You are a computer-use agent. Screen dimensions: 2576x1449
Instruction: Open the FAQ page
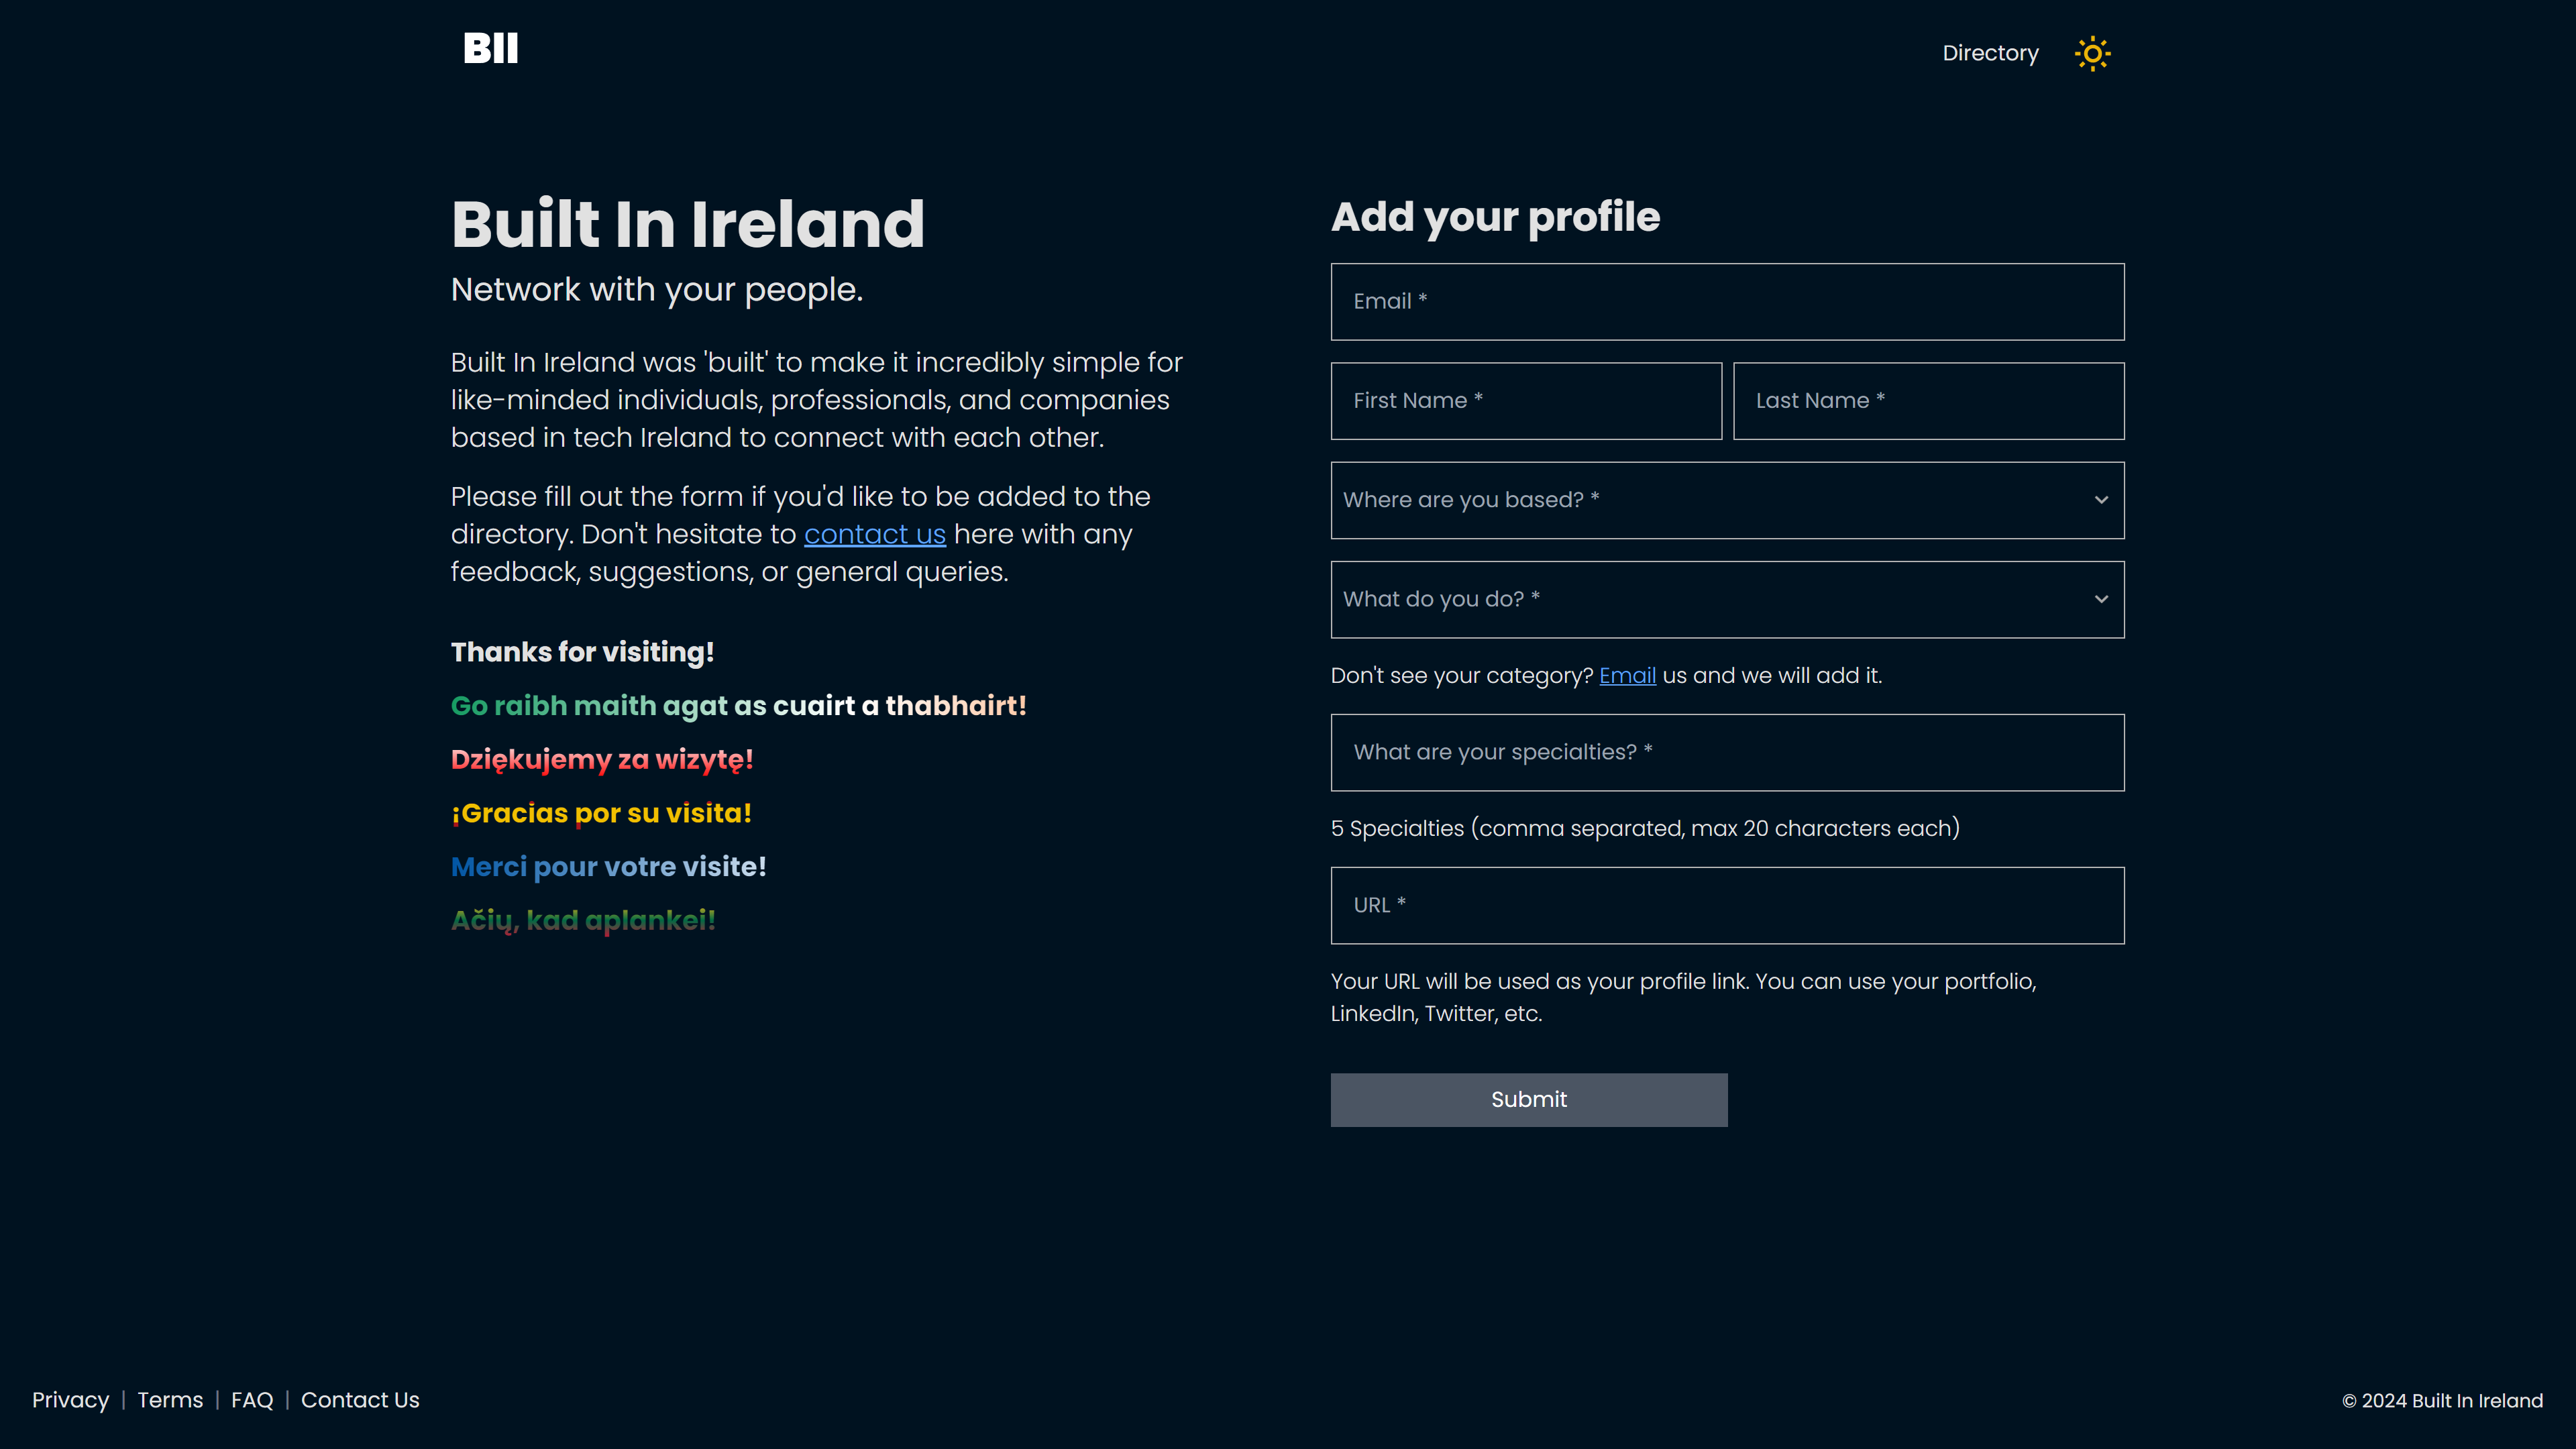coord(252,1399)
